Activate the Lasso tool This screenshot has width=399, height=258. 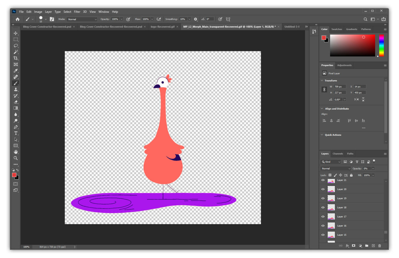tap(16, 46)
